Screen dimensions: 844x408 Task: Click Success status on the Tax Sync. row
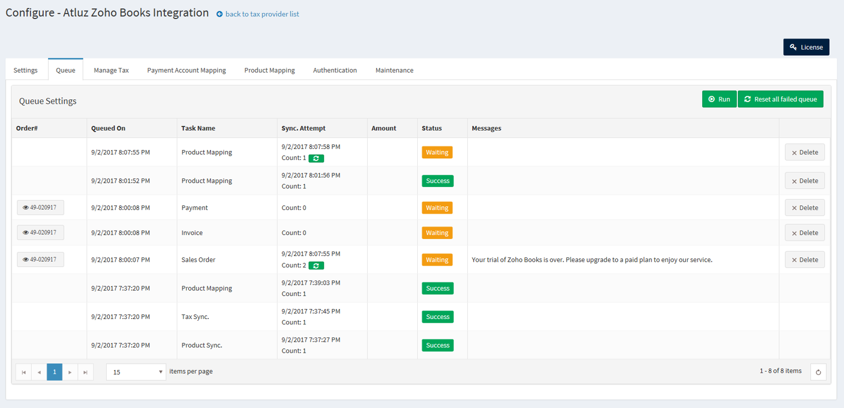(x=438, y=317)
